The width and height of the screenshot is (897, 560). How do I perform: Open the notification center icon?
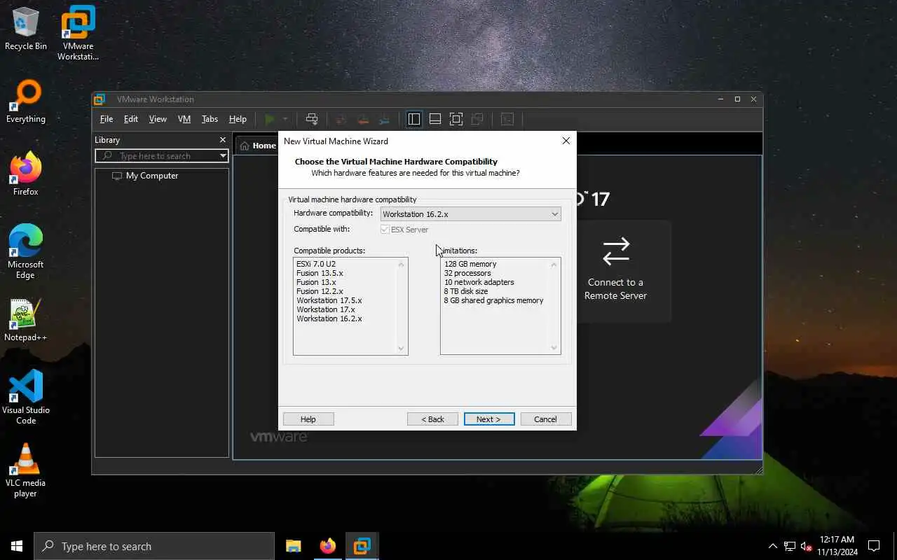pos(874,546)
